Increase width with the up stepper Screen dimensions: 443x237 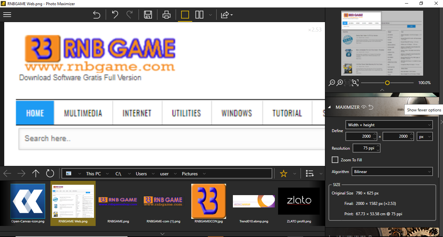pyautogui.click(x=375, y=134)
